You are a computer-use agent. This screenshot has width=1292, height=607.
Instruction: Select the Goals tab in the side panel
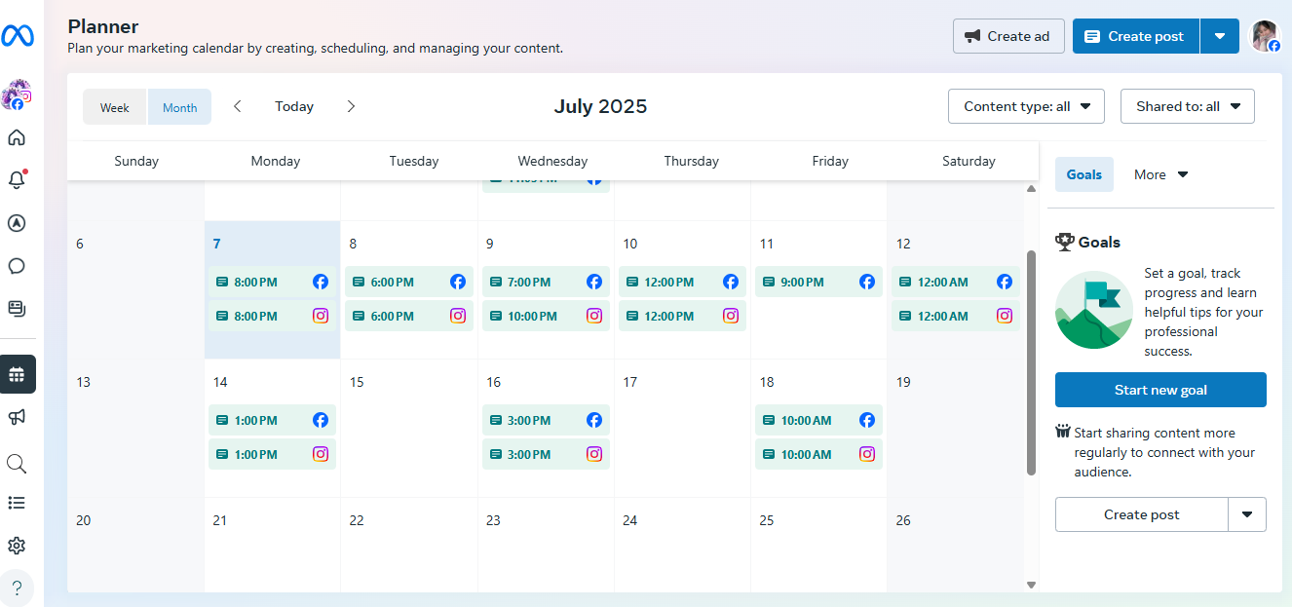pyautogui.click(x=1084, y=174)
